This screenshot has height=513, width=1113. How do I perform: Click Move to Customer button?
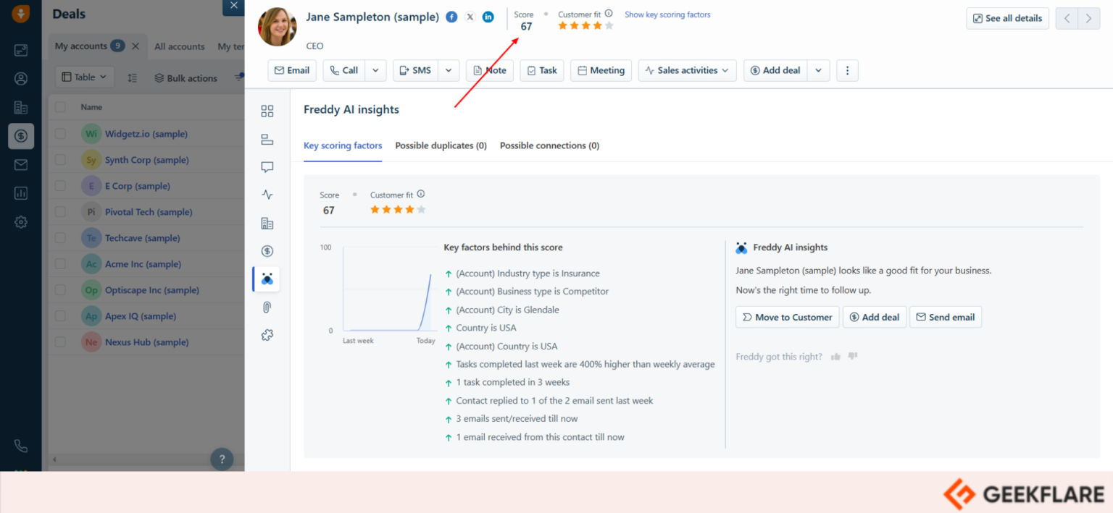click(x=787, y=317)
